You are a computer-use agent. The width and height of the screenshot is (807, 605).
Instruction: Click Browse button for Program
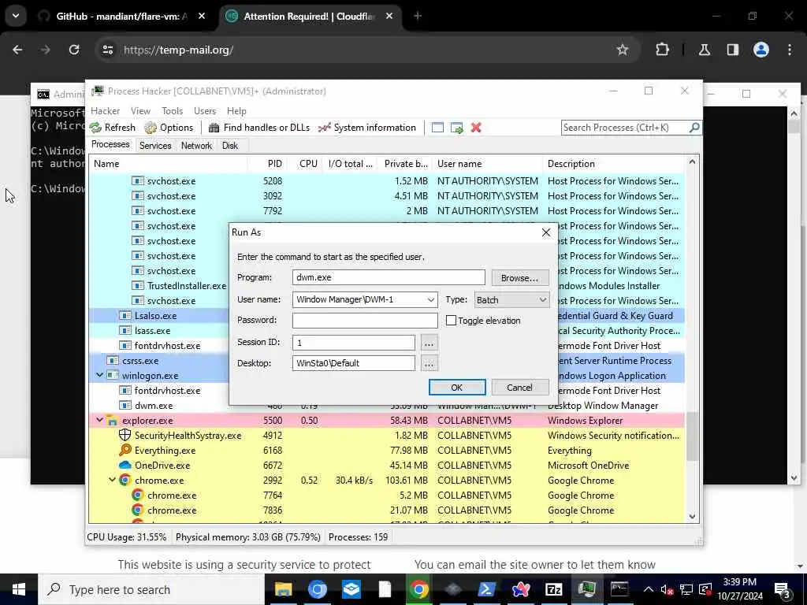[520, 278]
